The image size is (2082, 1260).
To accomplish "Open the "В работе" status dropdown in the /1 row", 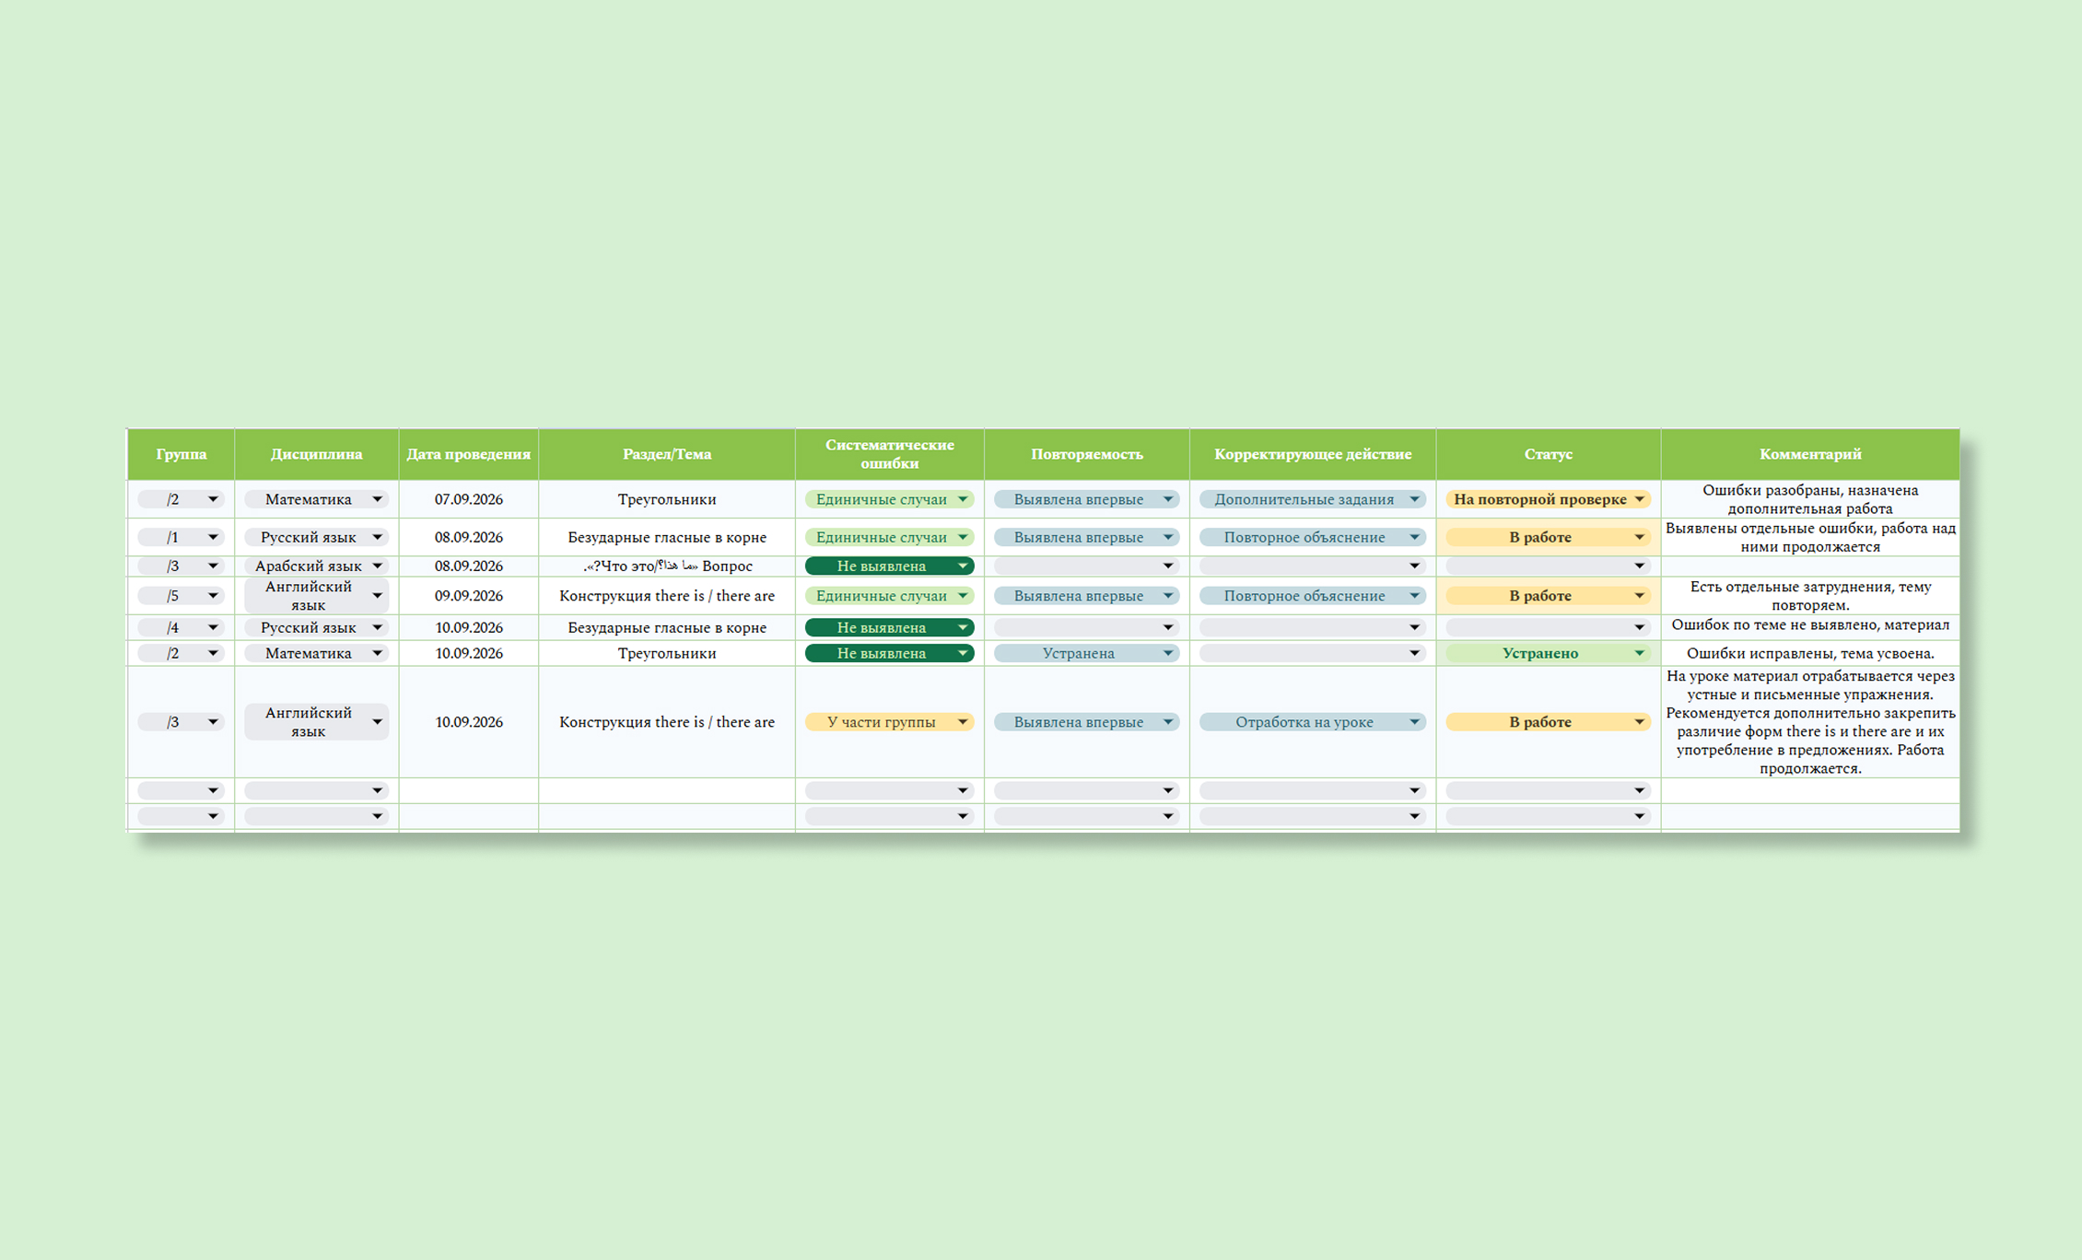I will (x=1548, y=537).
